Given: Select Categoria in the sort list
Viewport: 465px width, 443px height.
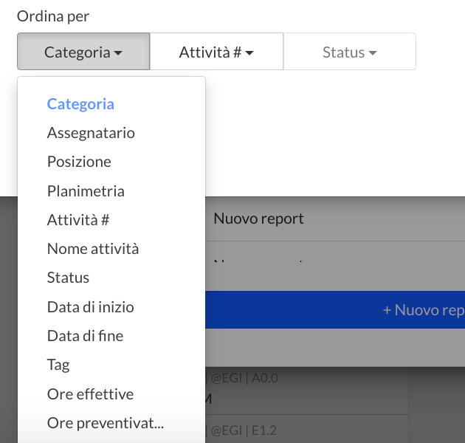Looking at the screenshot, I should [x=80, y=104].
